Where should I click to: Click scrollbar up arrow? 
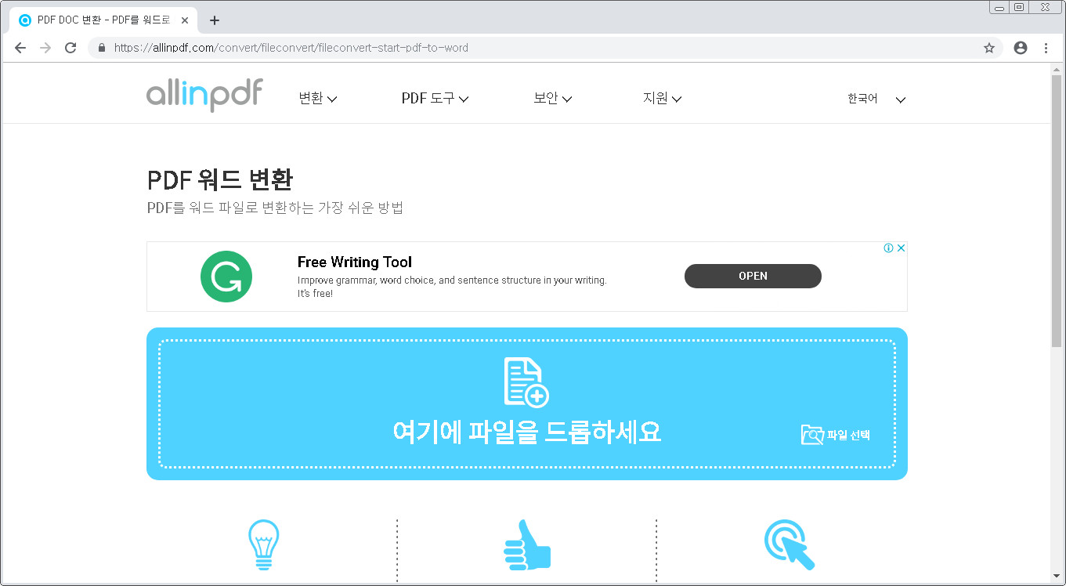[x=1057, y=70]
